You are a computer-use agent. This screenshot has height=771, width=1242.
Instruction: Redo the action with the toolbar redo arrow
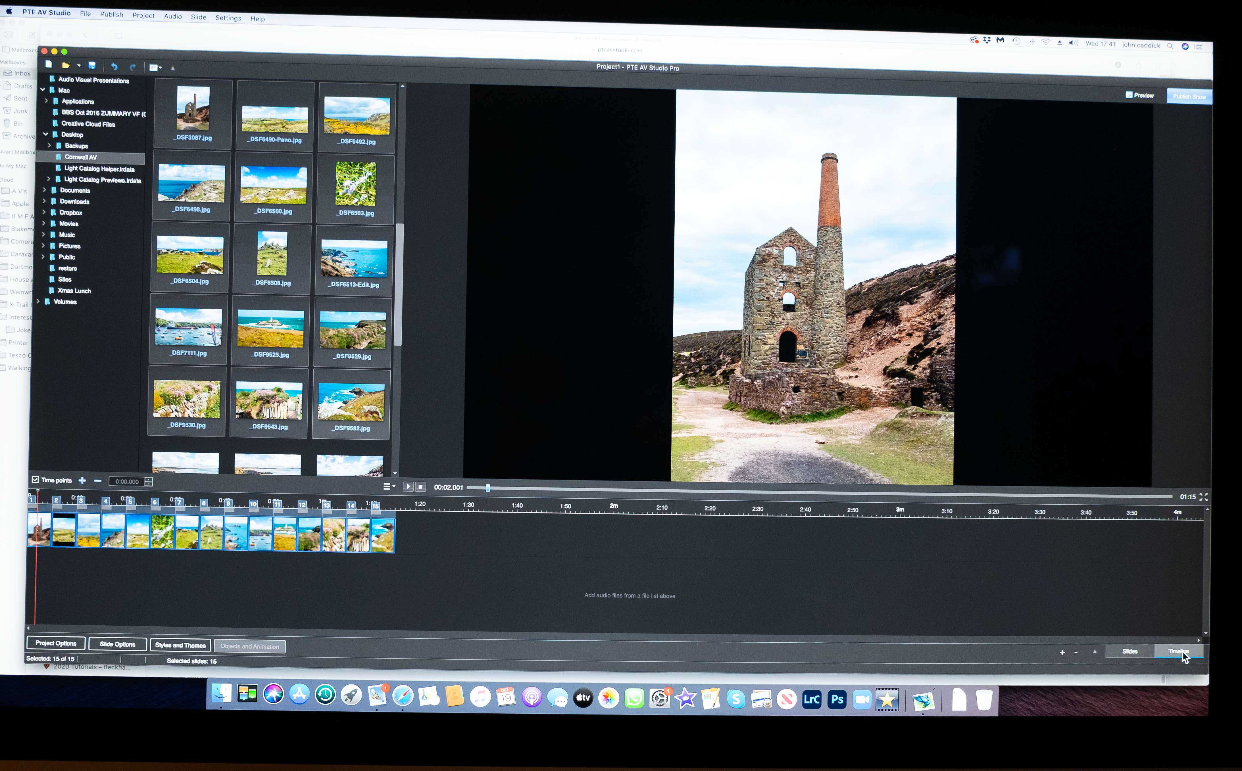[x=133, y=67]
